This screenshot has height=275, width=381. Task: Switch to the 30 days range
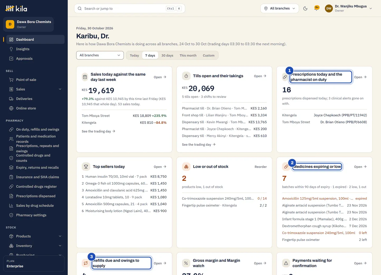click(167, 55)
